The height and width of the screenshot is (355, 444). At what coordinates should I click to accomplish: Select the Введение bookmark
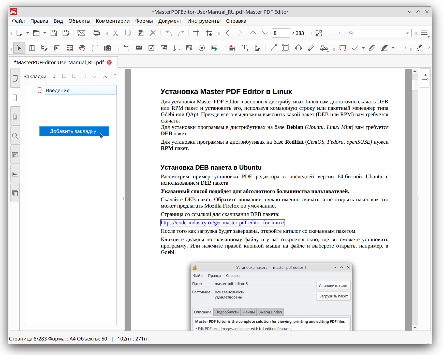click(80, 90)
